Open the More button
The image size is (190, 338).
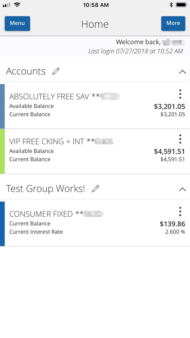pyautogui.click(x=173, y=23)
